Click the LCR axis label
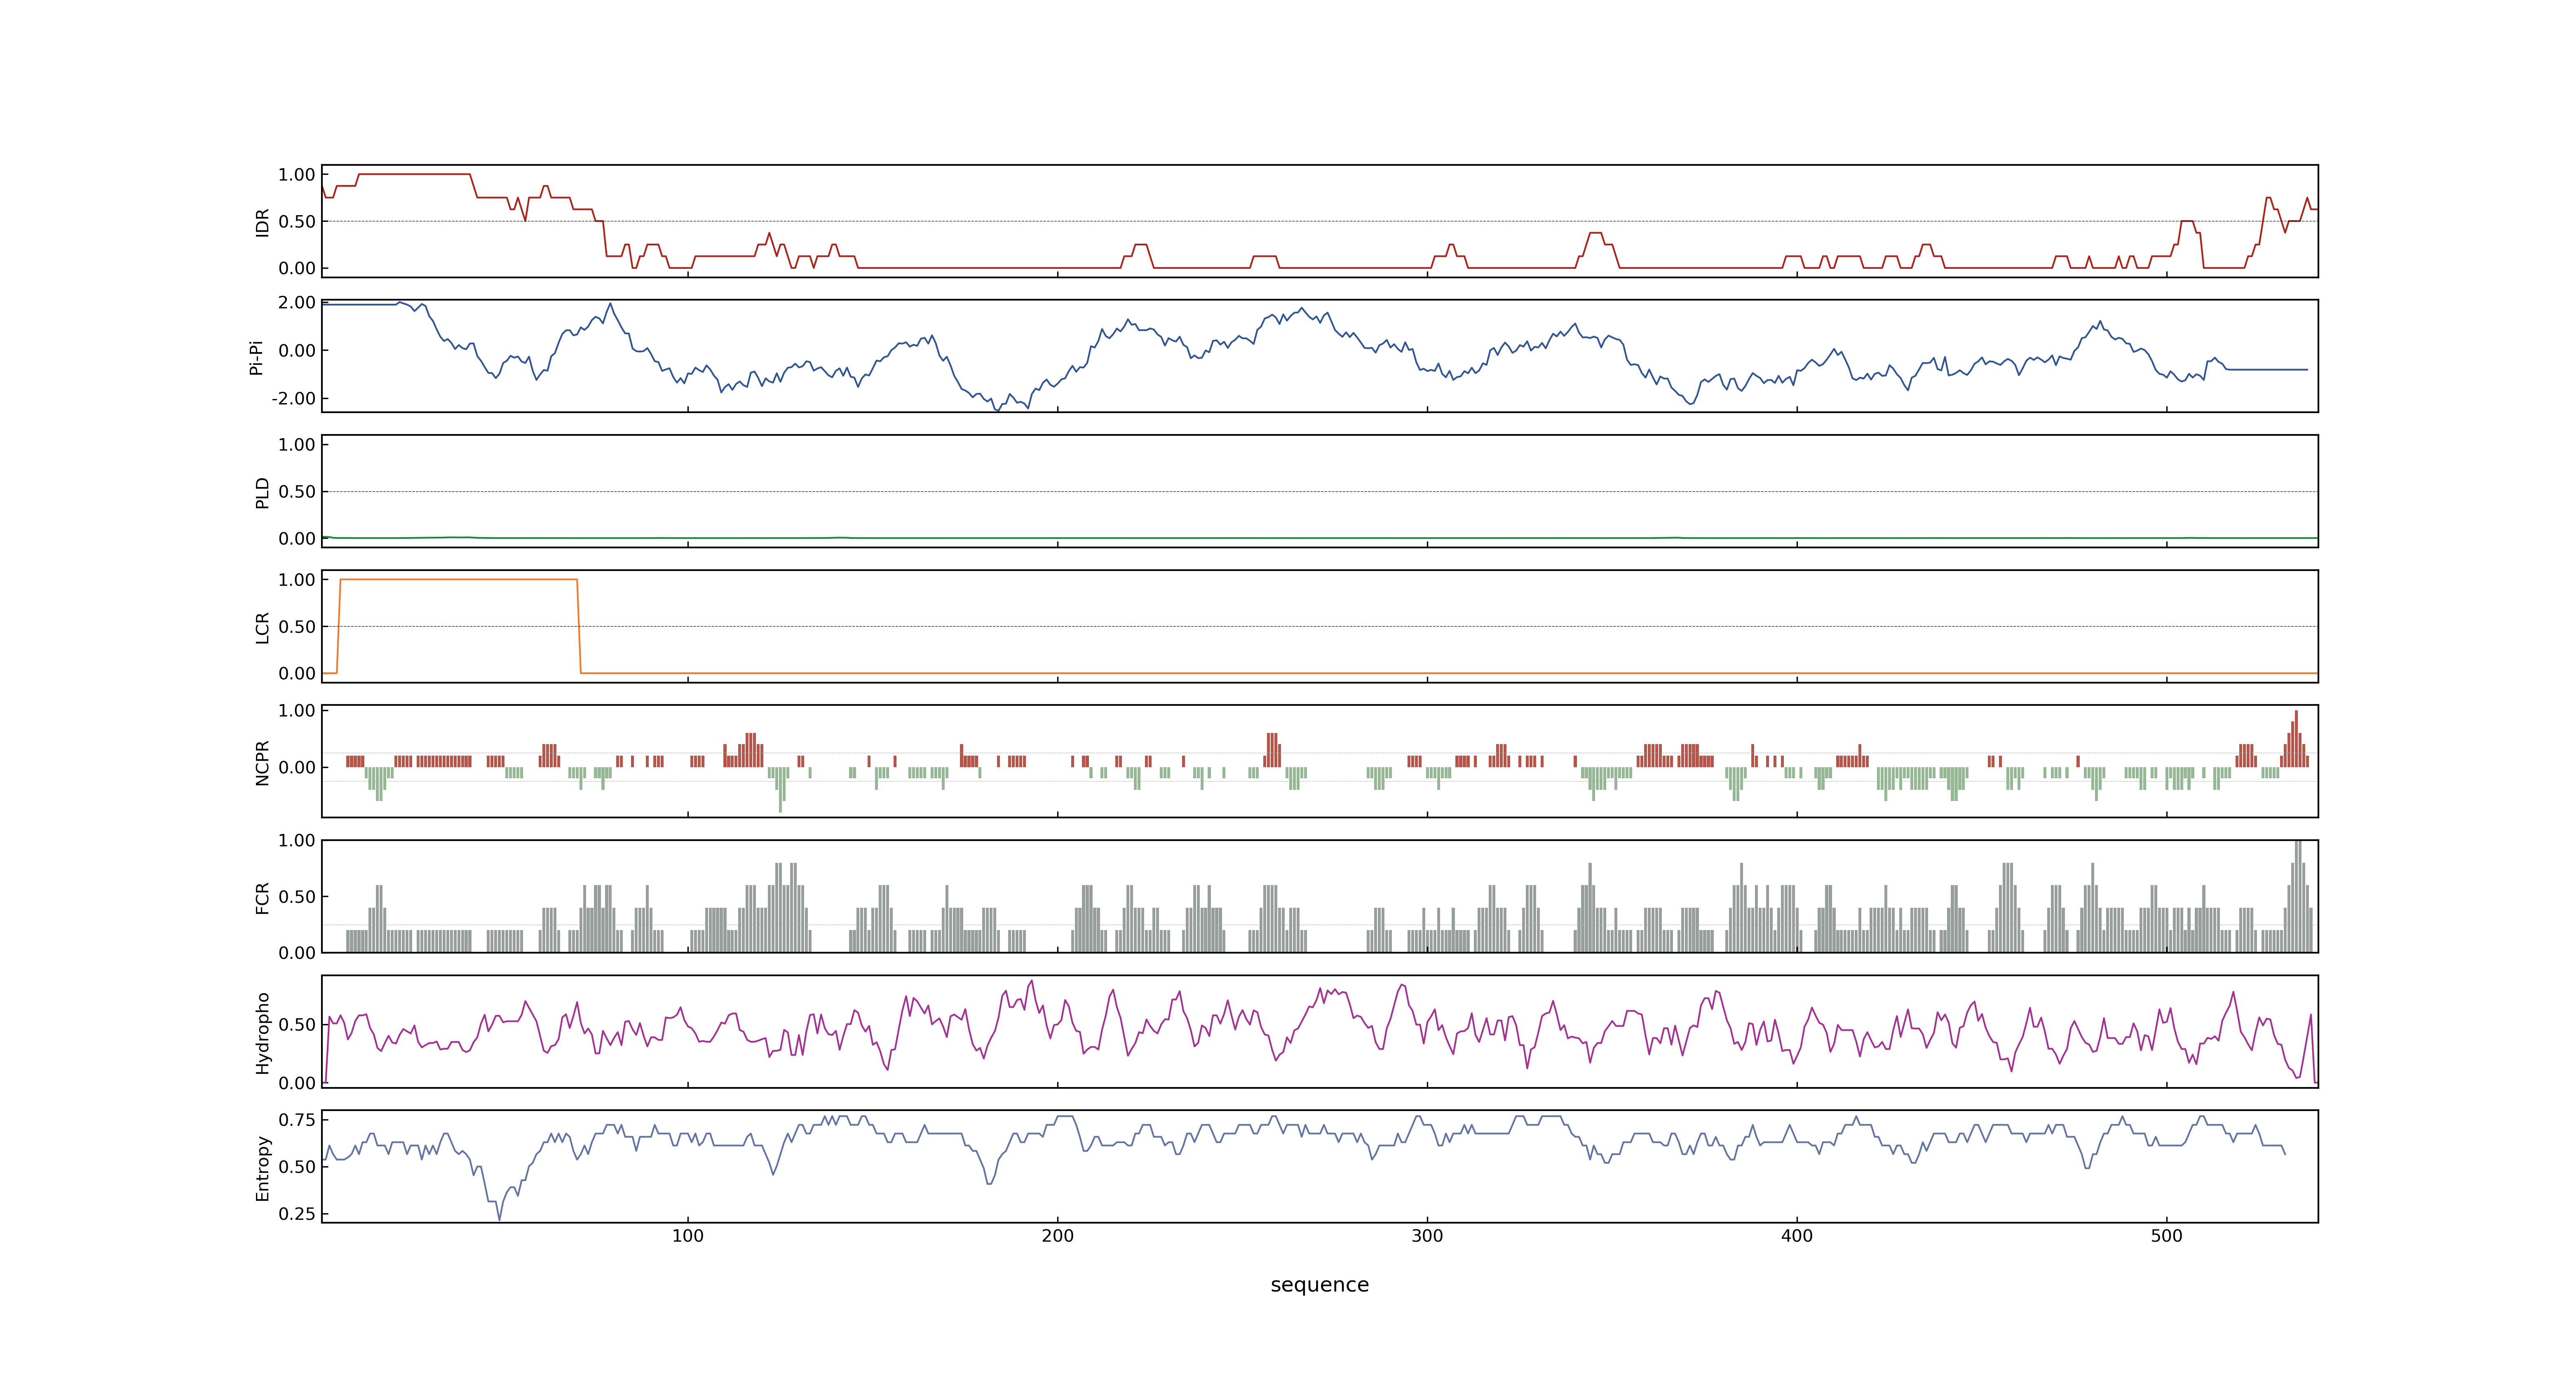 (x=262, y=627)
